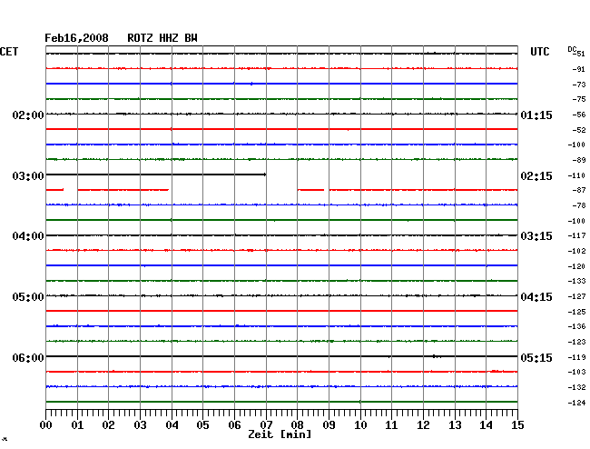Click DC offset value -56
Screen dimensions: 590x449
pos(579,115)
